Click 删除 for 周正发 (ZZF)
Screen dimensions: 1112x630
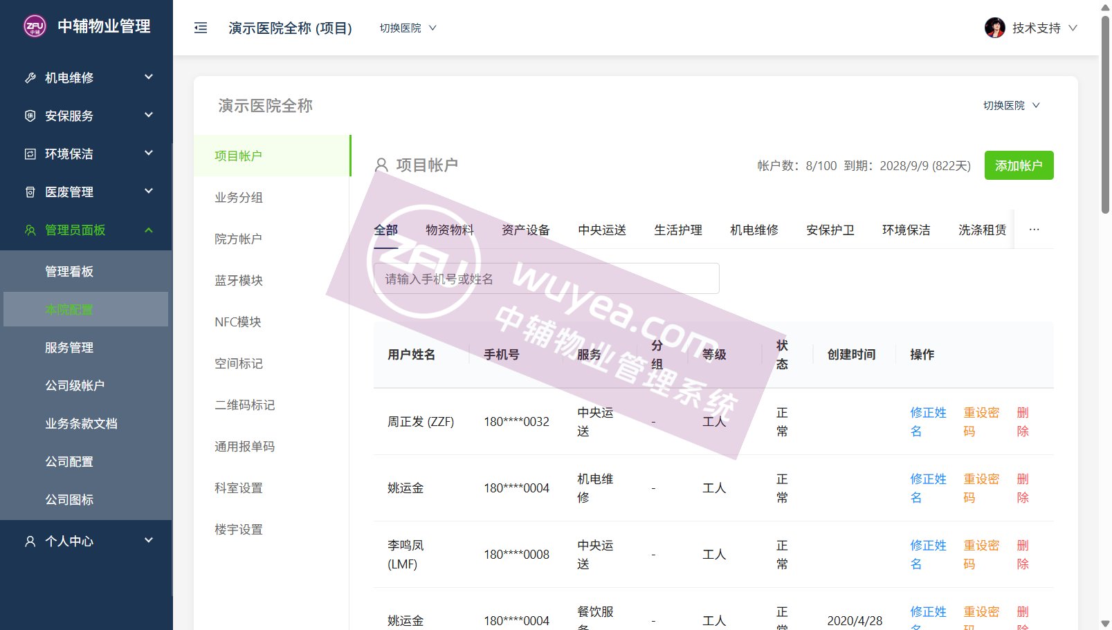pyautogui.click(x=1023, y=422)
